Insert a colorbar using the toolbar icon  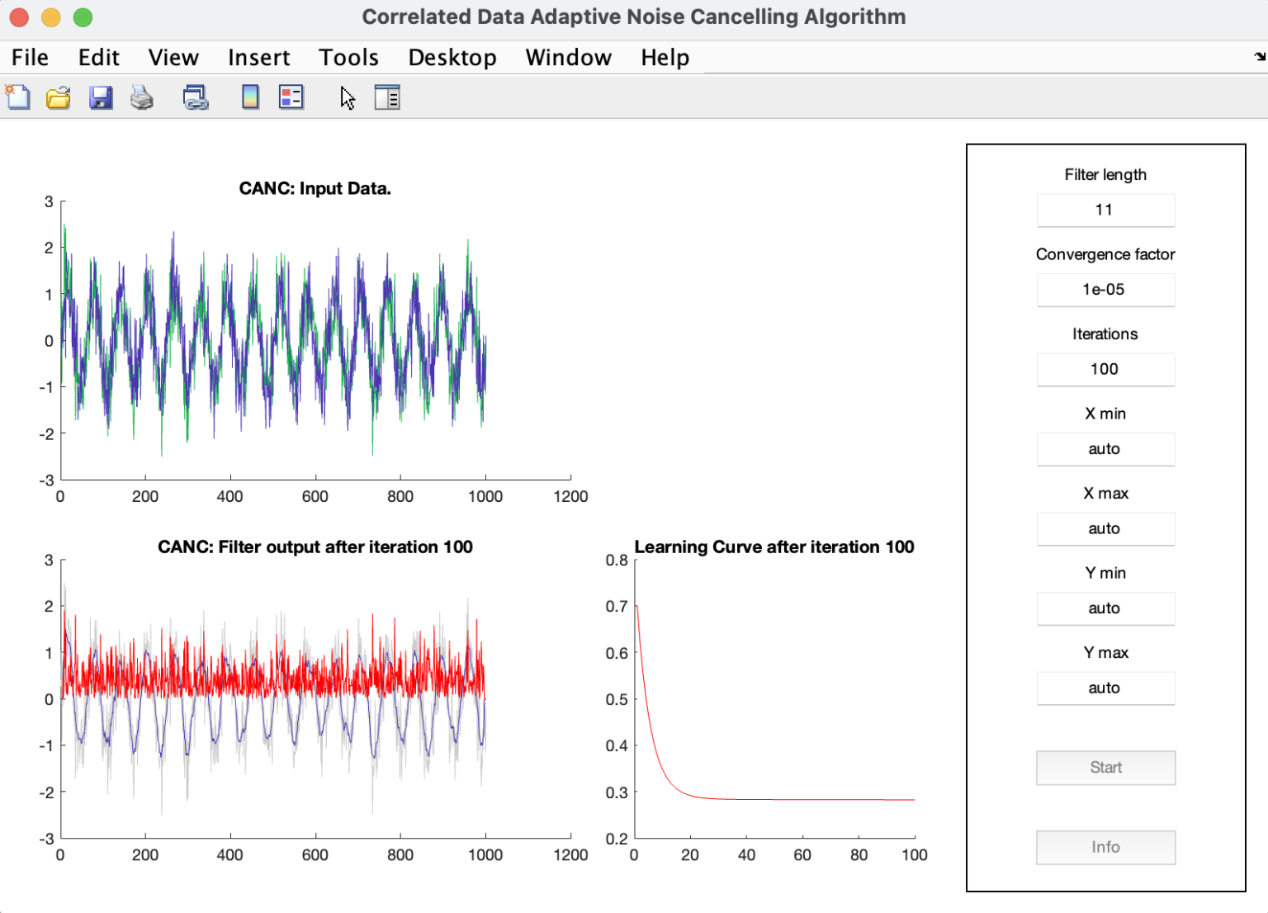(x=250, y=97)
